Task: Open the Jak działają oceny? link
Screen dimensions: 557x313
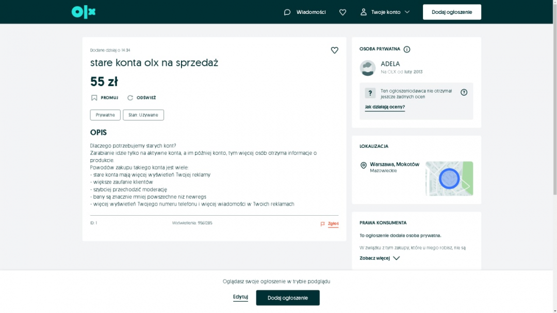Action: pos(385,107)
